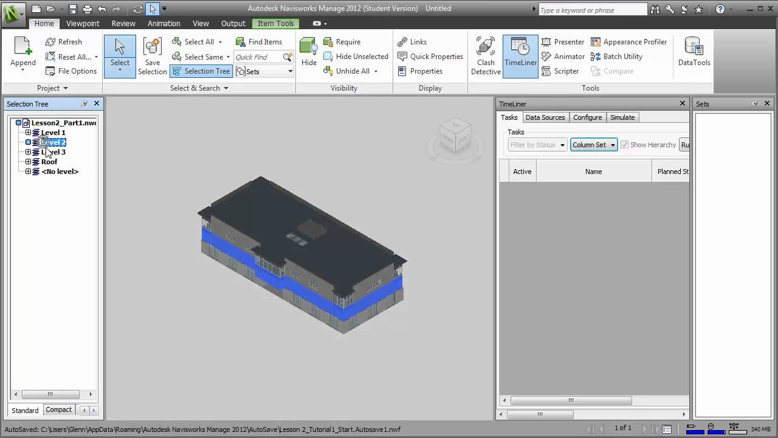Toggle the Show Hierarchy checkbox
This screenshot has width=778, height=438.
[x=624, y=145]
